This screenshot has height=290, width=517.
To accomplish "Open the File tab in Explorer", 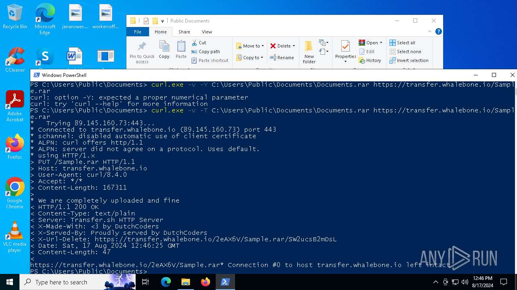I will point(138,31).
